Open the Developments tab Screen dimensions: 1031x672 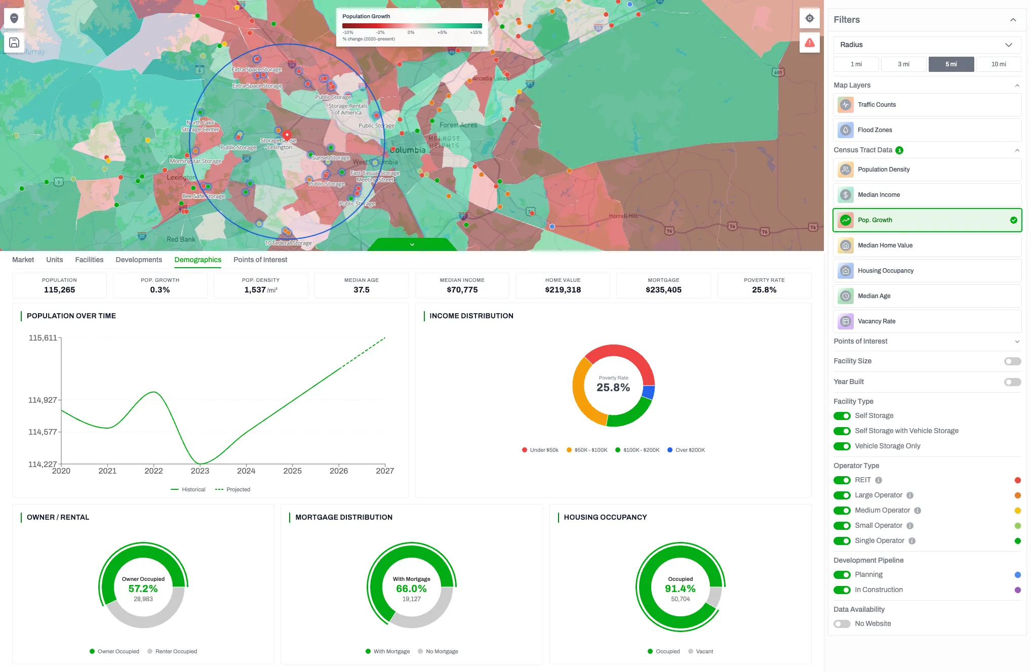click(x=138, y=260)
